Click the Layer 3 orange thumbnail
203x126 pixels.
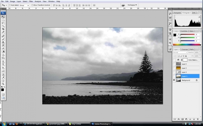(178, 68)
